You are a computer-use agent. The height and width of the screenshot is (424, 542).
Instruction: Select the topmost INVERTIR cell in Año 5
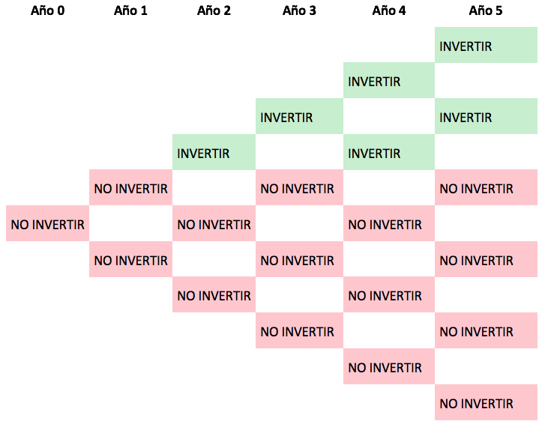pyautogui.click(x=486, y=45)
